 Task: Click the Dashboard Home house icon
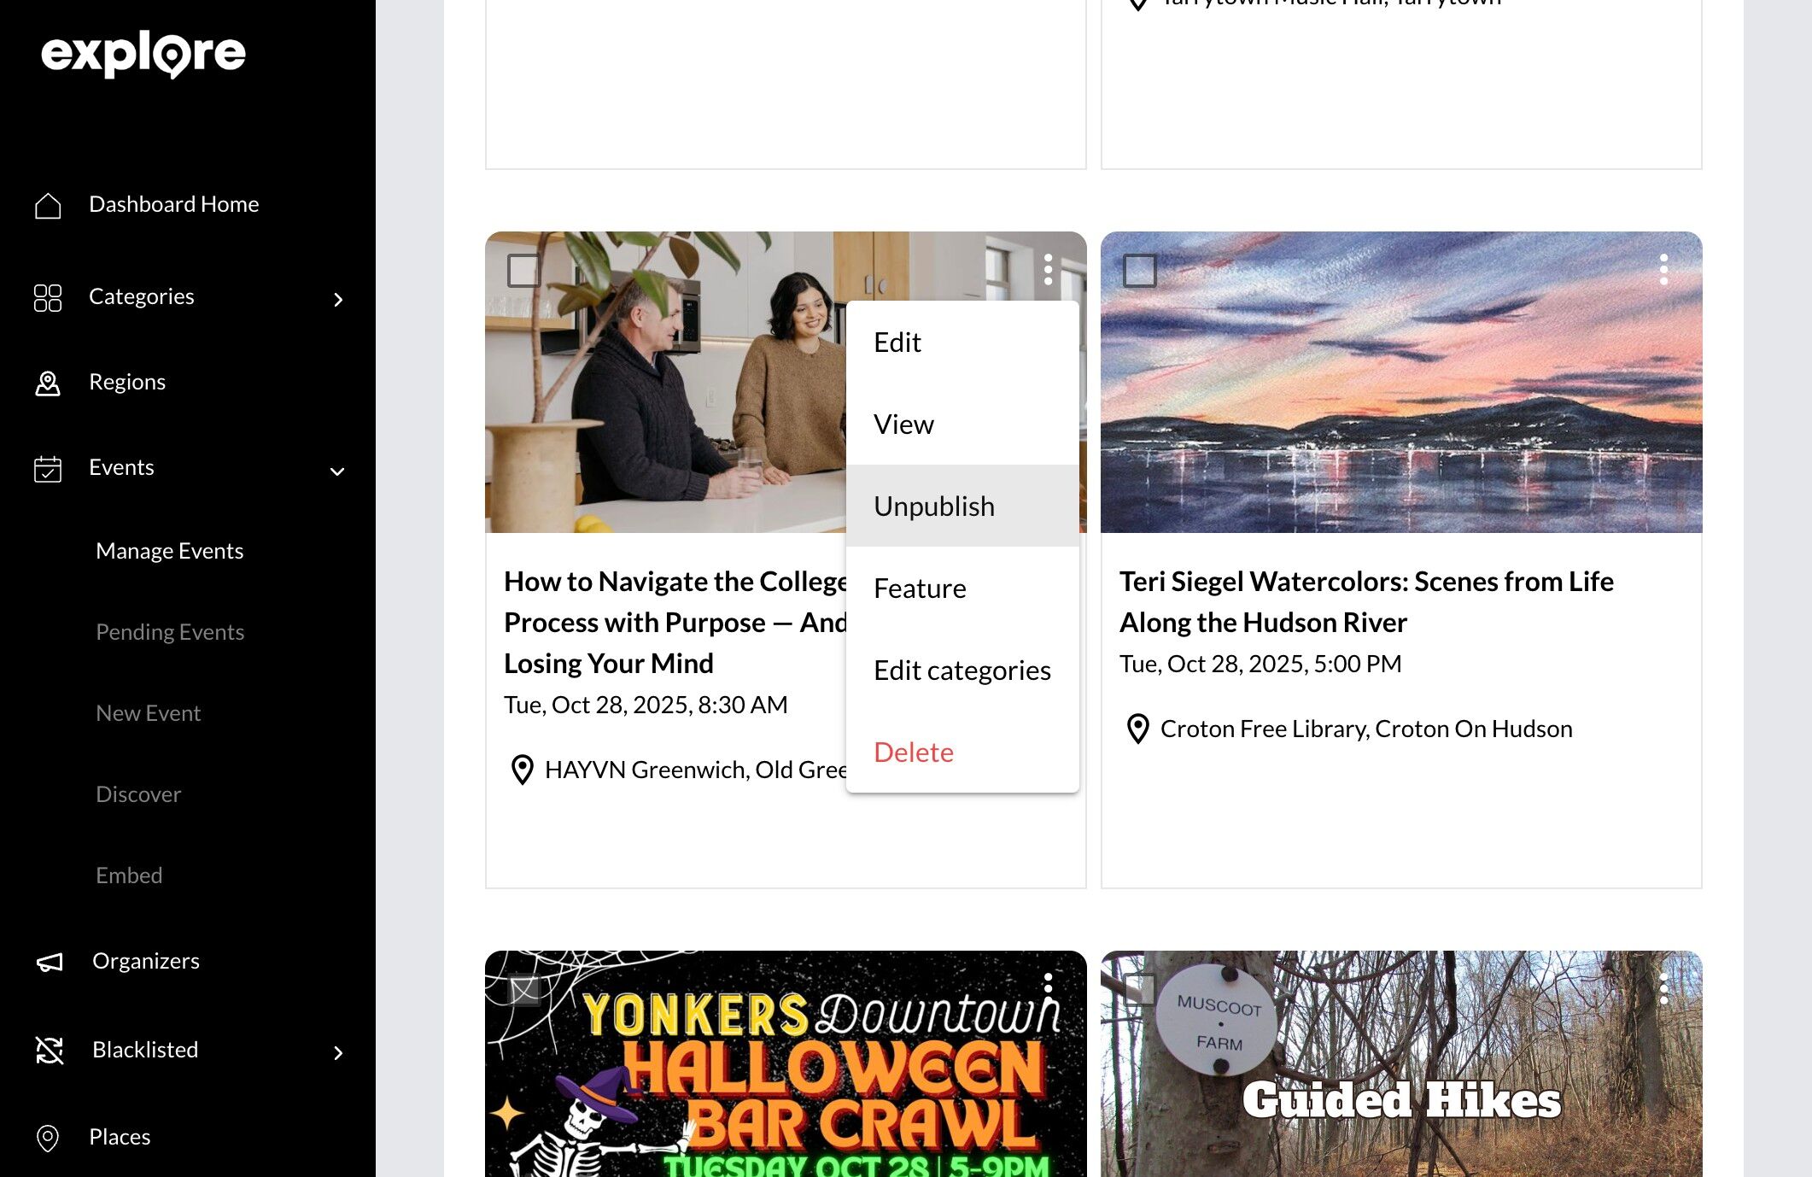(48, 205)
